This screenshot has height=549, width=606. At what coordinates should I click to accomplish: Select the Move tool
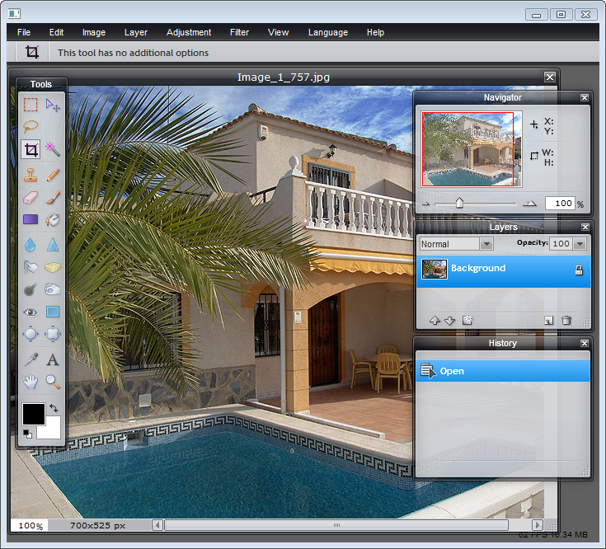tap(53, 105)
